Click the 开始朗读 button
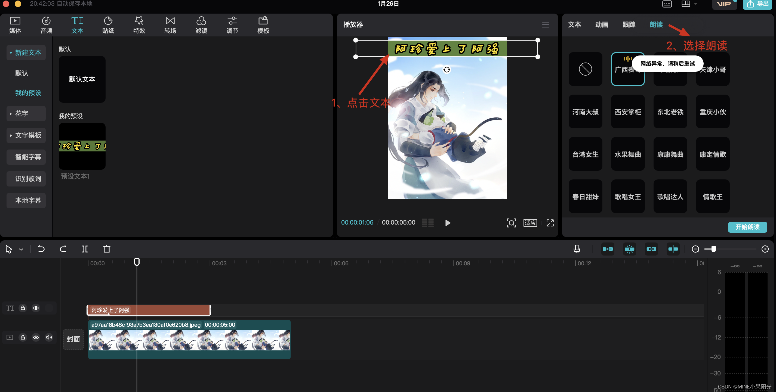 (x=747, y=227)
